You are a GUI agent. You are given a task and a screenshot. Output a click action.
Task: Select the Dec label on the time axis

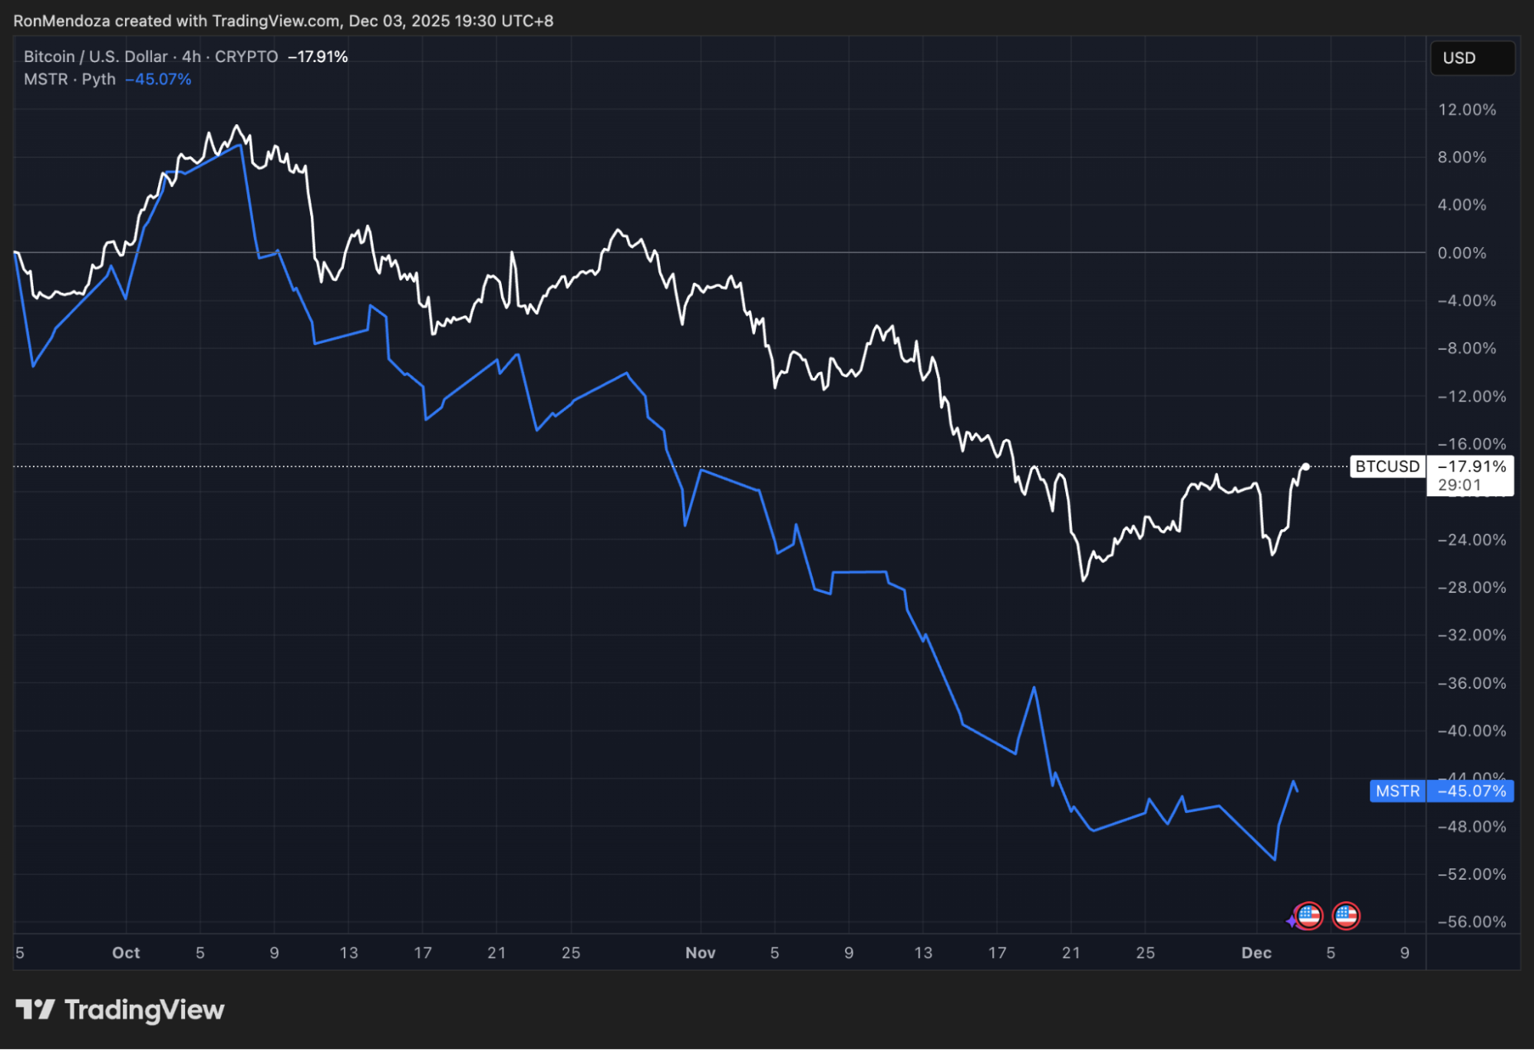click(x=1258, y=953)
